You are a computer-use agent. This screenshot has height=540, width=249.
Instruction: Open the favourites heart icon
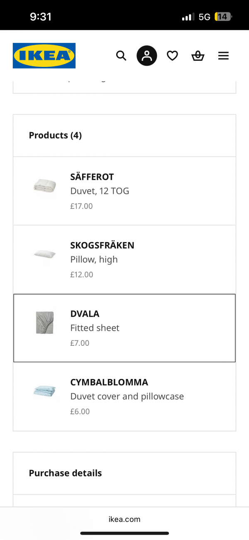(x=172, y=56)
